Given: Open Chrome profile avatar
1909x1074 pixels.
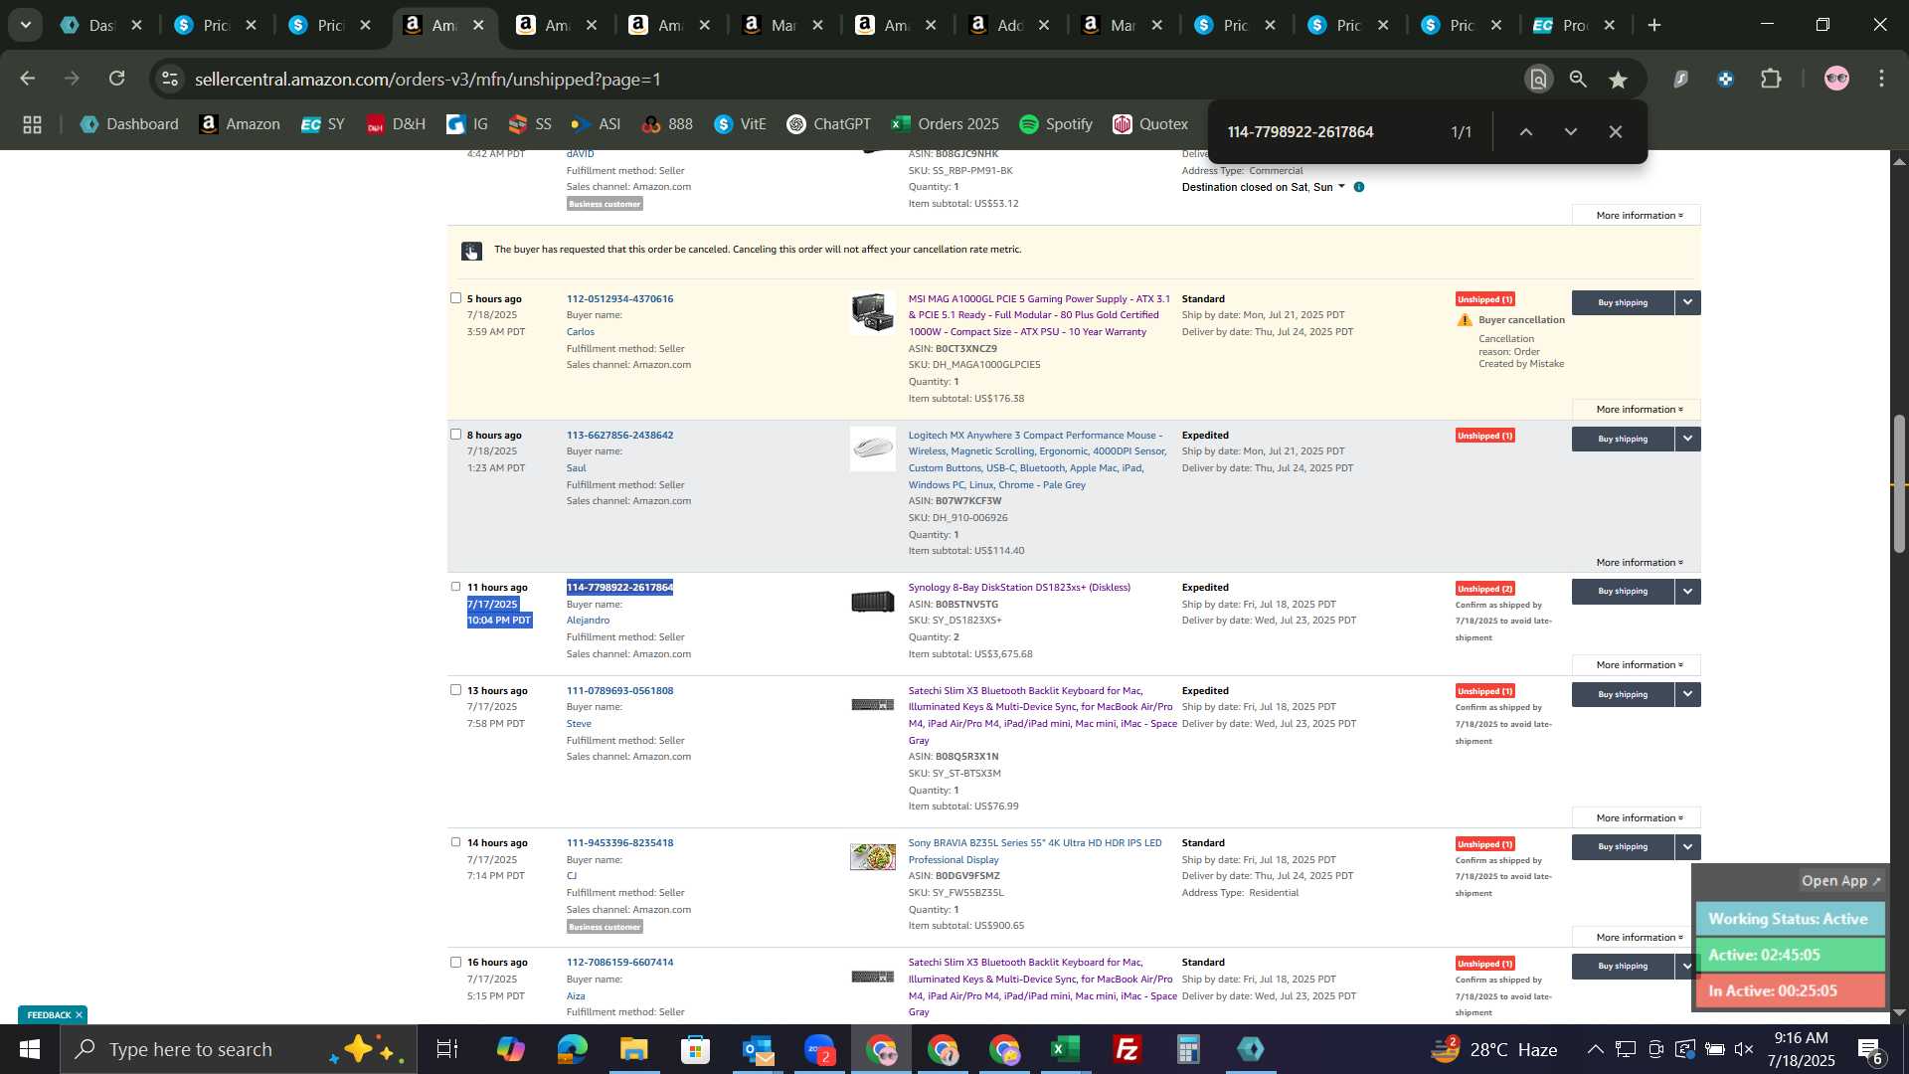Looking at the screenshot, I should click(x=1836, y=80).
